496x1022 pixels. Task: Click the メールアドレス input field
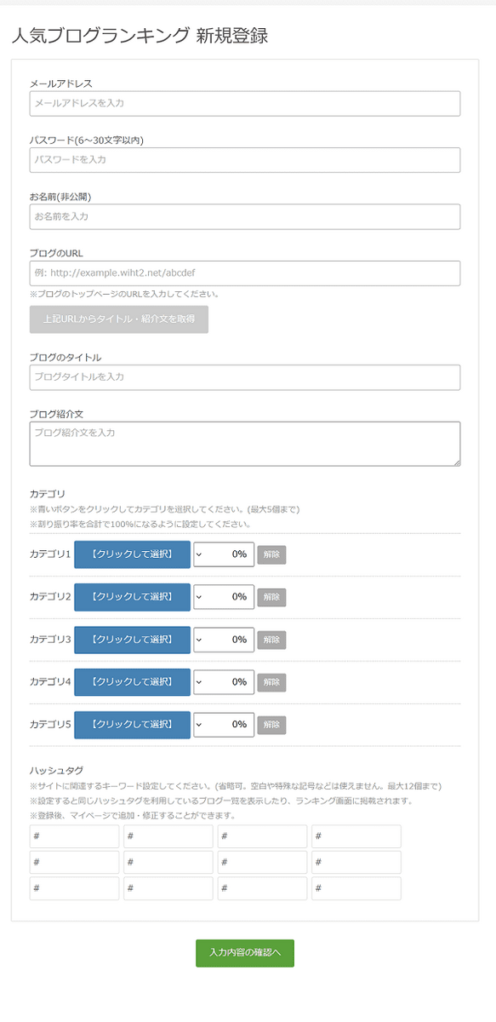(x=245, y=103)
